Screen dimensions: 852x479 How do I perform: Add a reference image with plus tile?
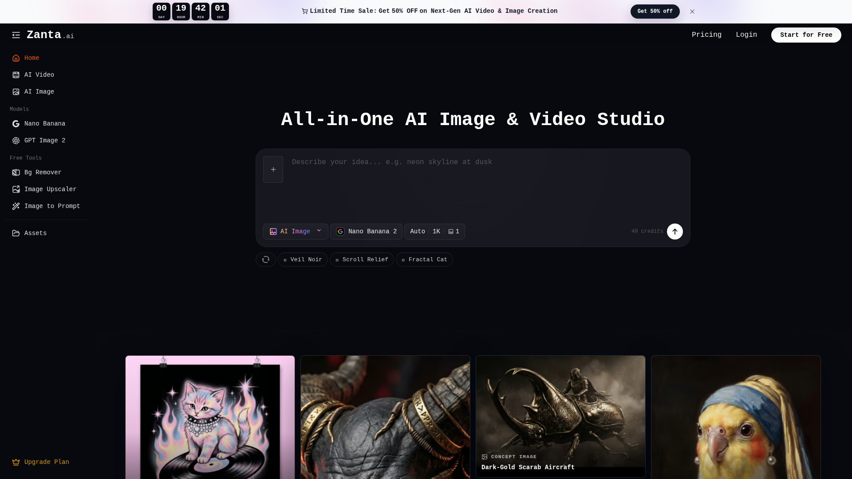(273, 169)
